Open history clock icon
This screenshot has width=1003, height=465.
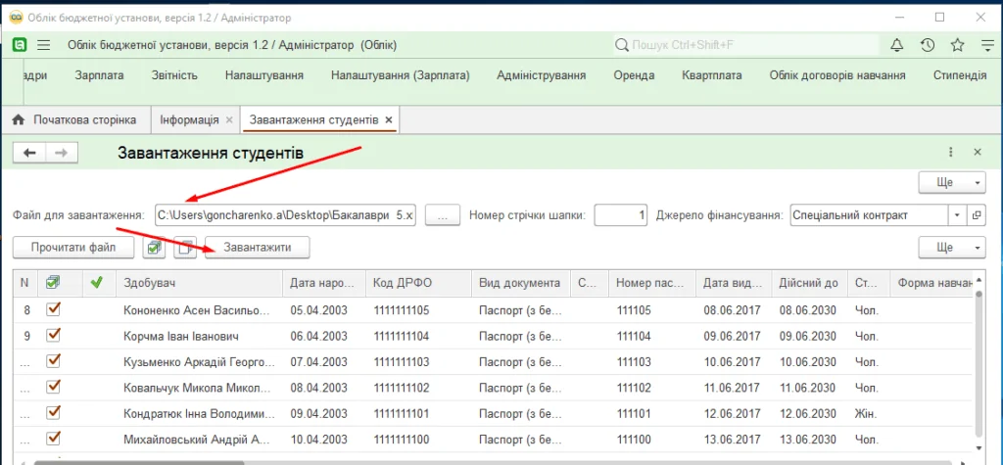(927, 45)
